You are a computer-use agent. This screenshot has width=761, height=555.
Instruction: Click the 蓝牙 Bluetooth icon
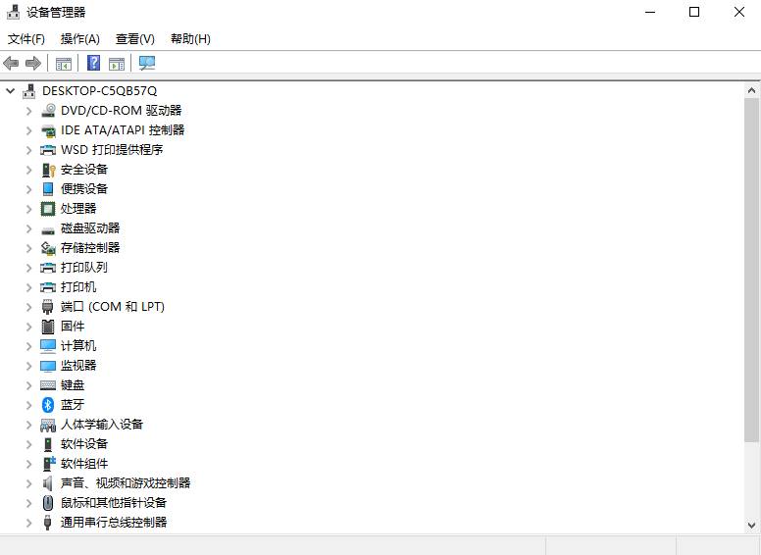pos(47,405)
